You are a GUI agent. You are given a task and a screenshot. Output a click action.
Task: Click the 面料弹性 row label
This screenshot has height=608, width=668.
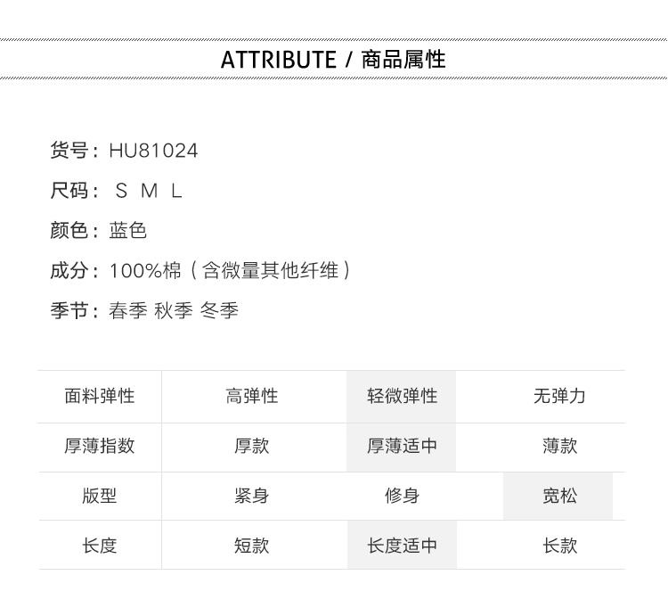(x=100, y=397)
